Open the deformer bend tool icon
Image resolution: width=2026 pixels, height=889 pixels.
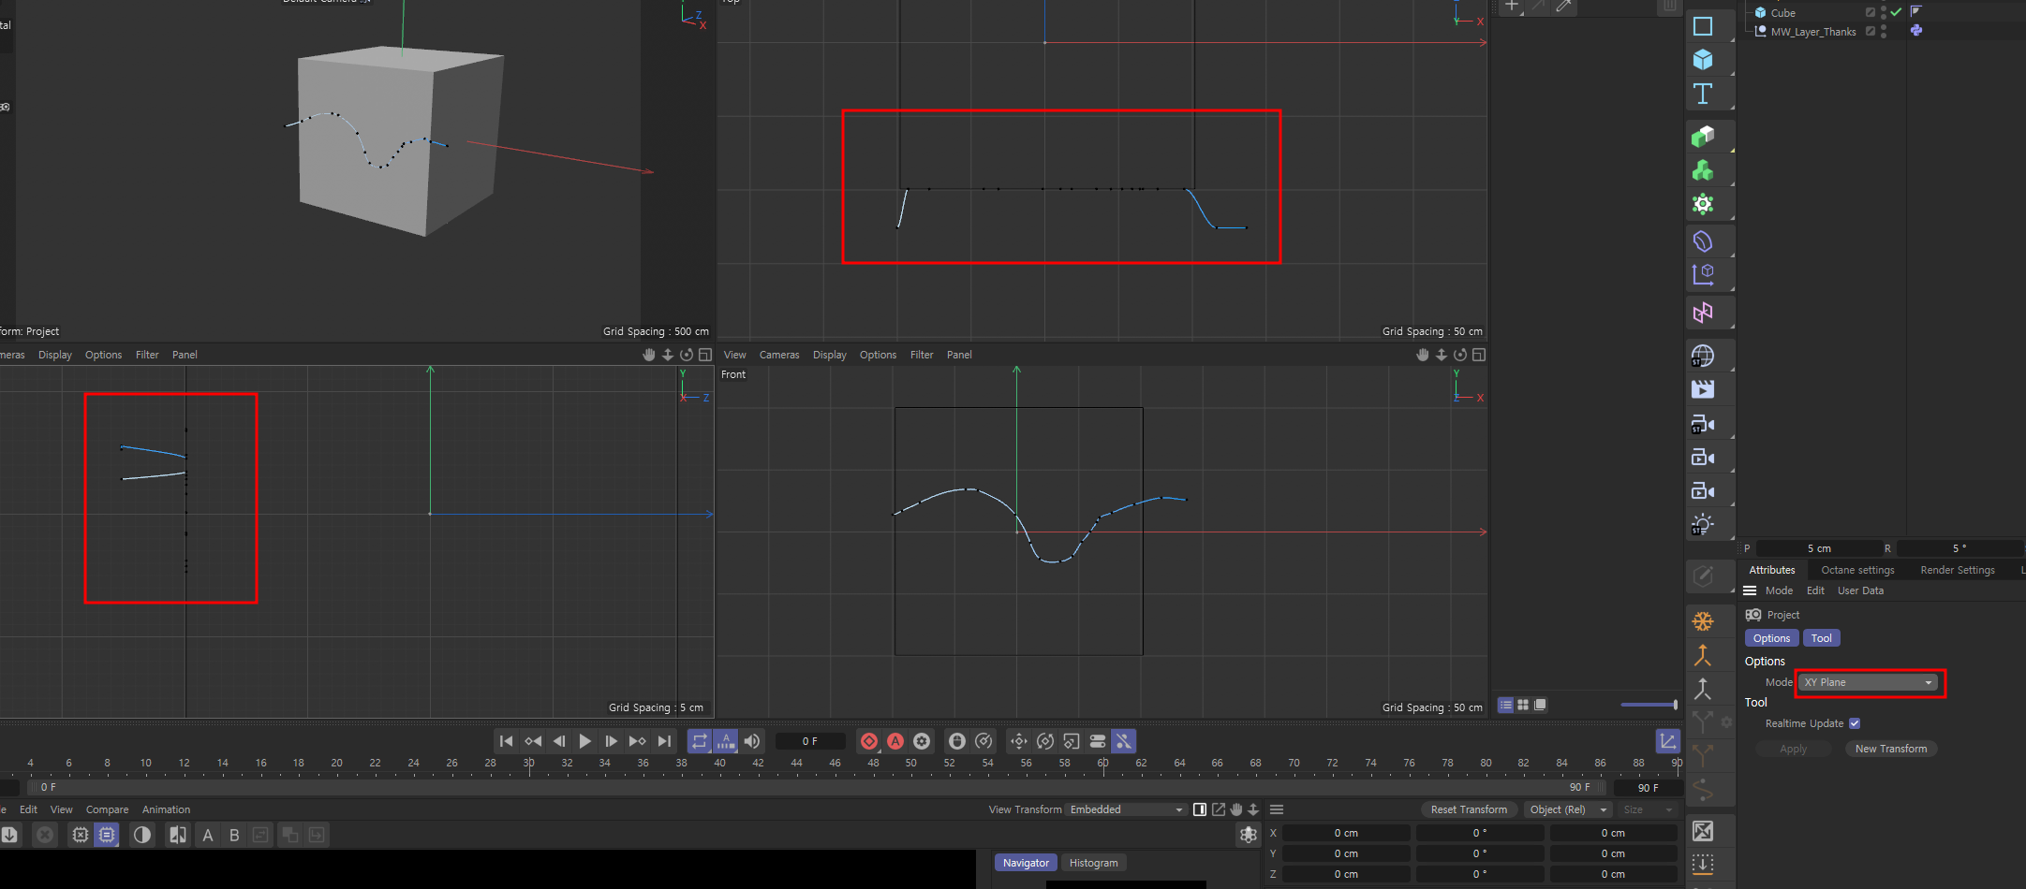pos(1703,241)
